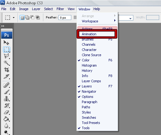Close the open Window menu

84,9
